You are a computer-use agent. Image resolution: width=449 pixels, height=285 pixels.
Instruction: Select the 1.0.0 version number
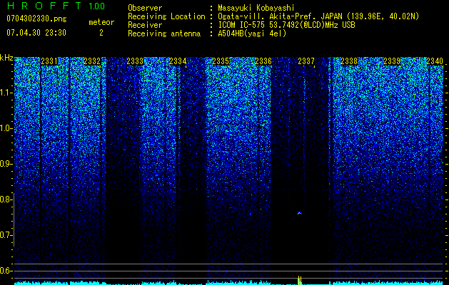[97, 6]
